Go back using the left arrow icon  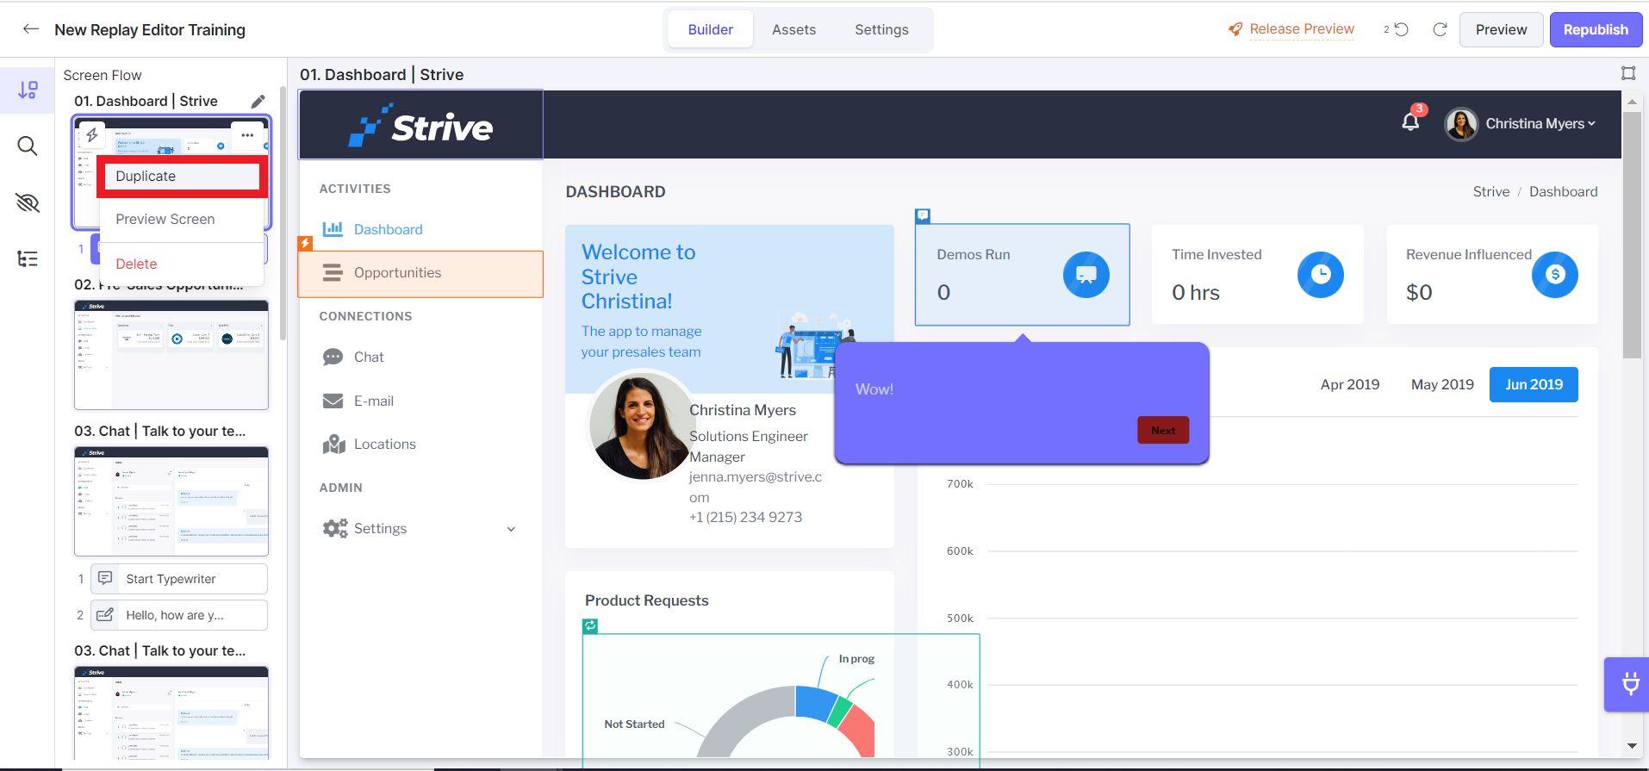coord(31,29)
